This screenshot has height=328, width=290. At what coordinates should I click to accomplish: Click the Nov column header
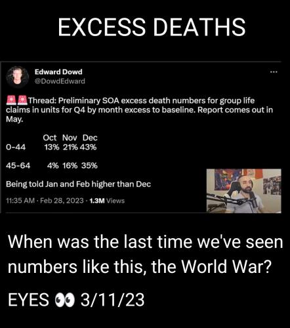click(70, 138)
